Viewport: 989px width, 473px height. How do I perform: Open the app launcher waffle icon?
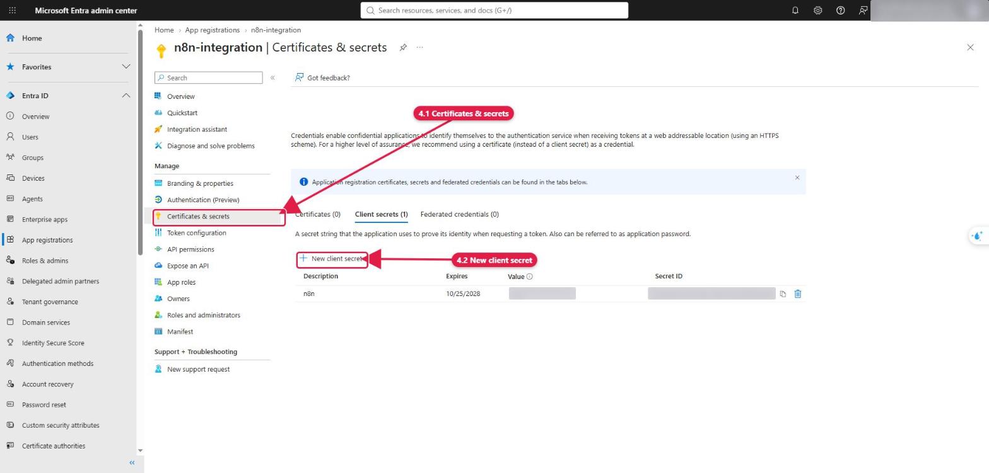point(12,11)
